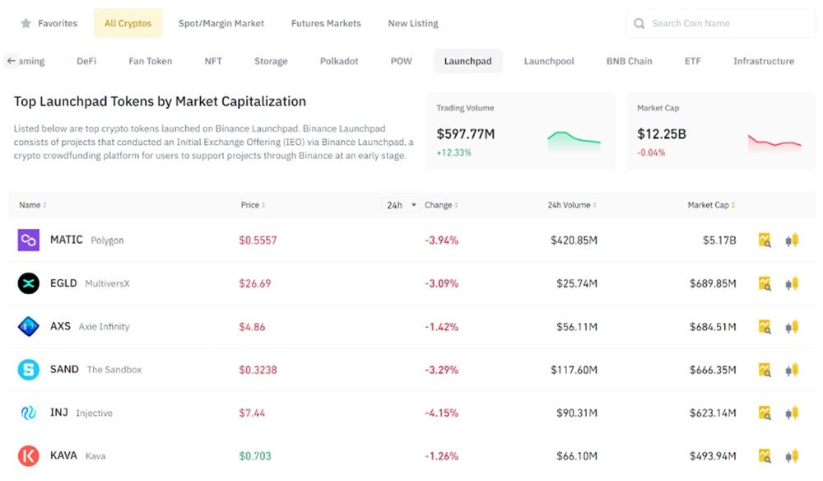
Task: Switch to the Futures Markets tab
Action: tap(326, 24)
